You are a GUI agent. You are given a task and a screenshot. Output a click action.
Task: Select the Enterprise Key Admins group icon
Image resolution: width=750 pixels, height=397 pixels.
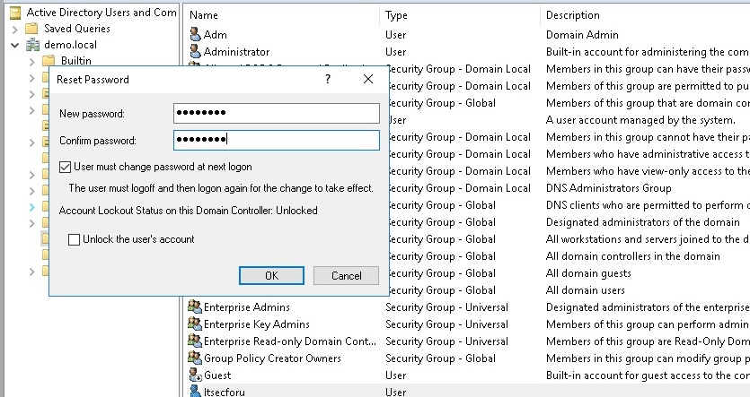[x=195, y=324]
